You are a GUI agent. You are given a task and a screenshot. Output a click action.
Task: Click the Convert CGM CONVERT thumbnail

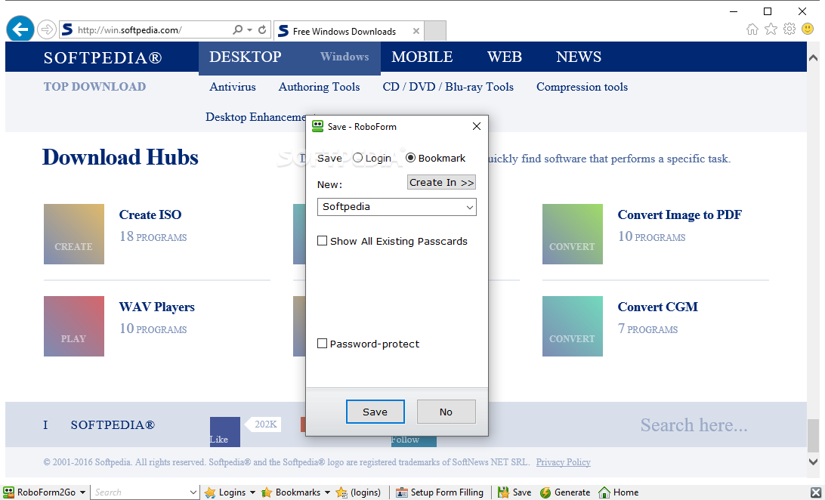click(573, 326)
